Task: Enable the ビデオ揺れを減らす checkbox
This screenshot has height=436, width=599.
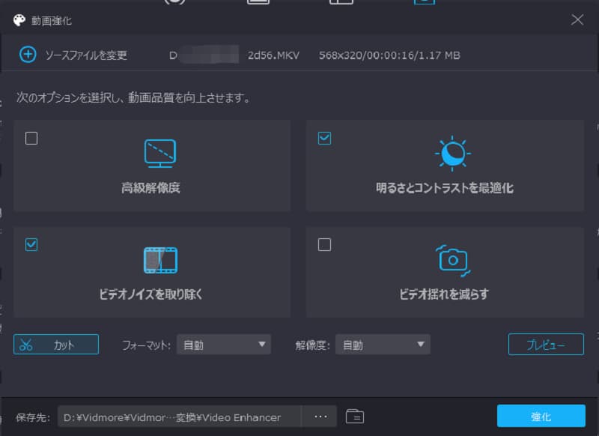Action: (x=324, y=244)
